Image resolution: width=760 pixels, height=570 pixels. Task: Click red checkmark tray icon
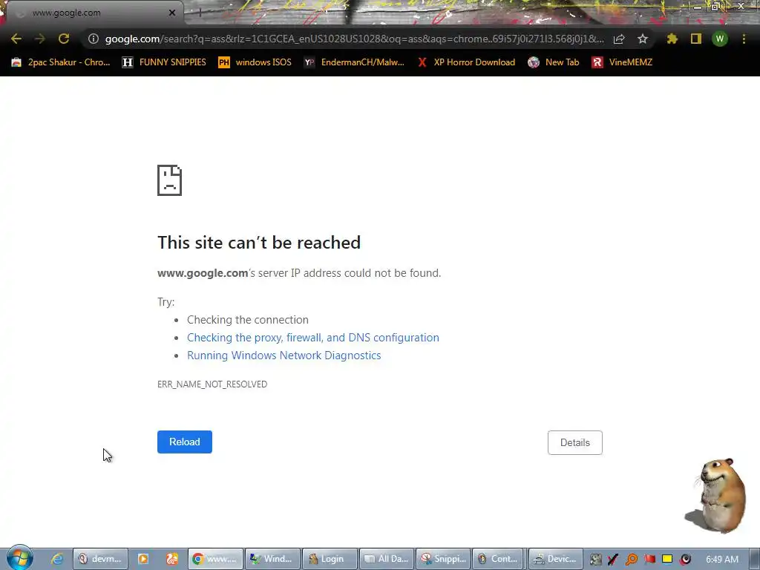(x=612, y=560)
